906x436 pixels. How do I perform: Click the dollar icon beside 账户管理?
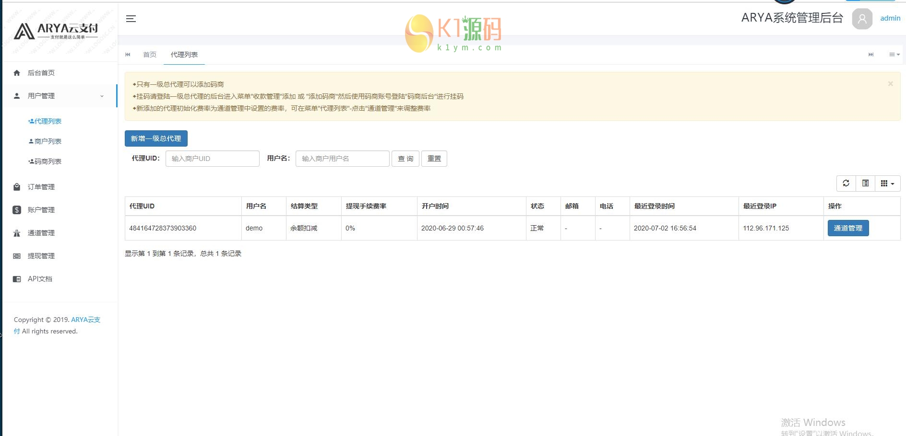[x=17, y=210]
